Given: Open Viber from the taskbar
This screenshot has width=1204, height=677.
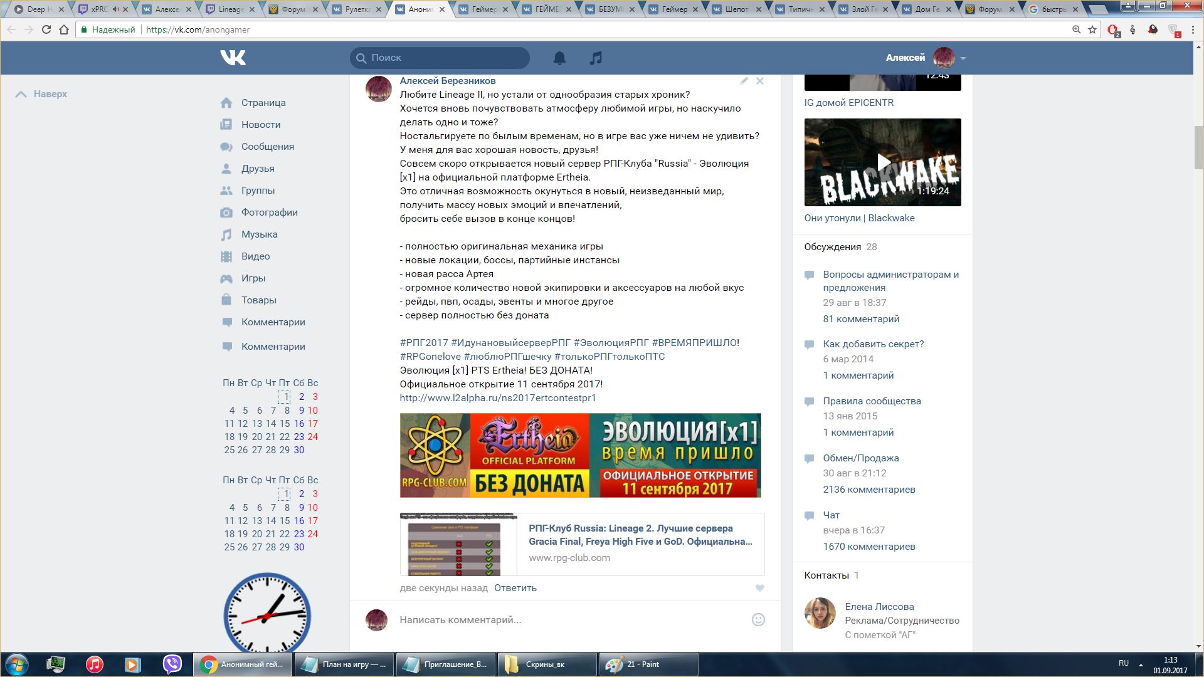Looking at the screenshot, I should [172, 664].
